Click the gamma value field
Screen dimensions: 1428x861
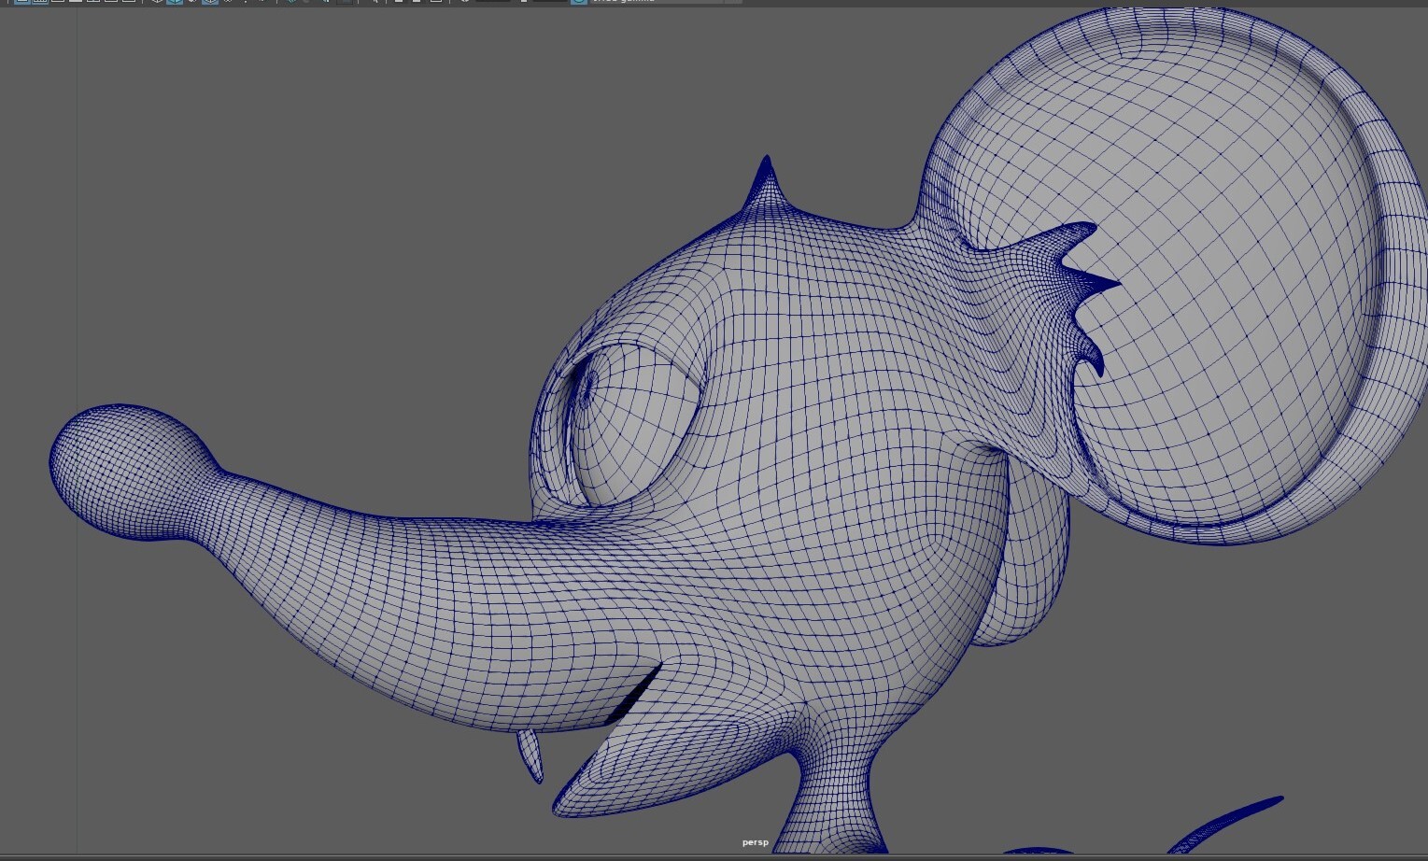pyautogui.click(x=551, y=4)
